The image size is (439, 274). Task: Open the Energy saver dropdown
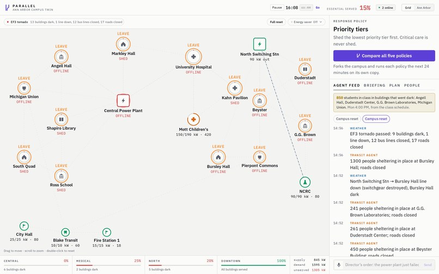pos(307,22)
